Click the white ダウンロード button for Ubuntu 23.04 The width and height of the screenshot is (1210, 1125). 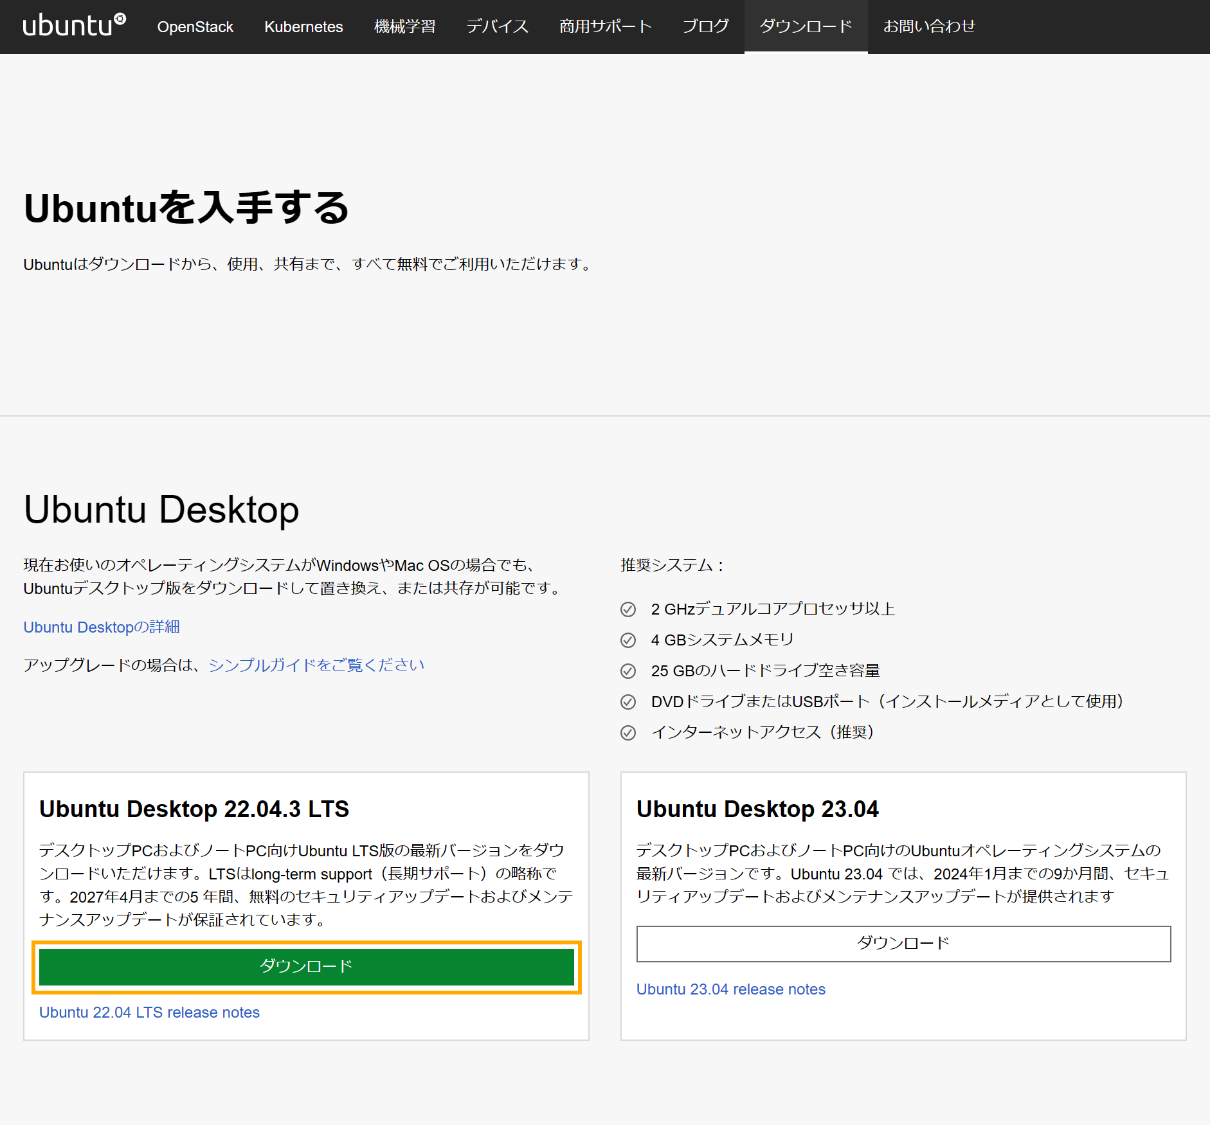(x=903, y=943)
